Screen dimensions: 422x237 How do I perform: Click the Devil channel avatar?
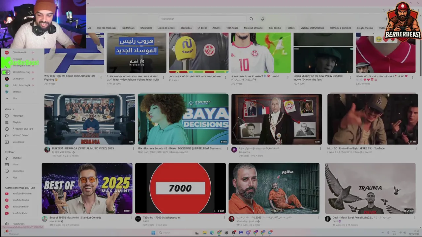pos(327,219)
